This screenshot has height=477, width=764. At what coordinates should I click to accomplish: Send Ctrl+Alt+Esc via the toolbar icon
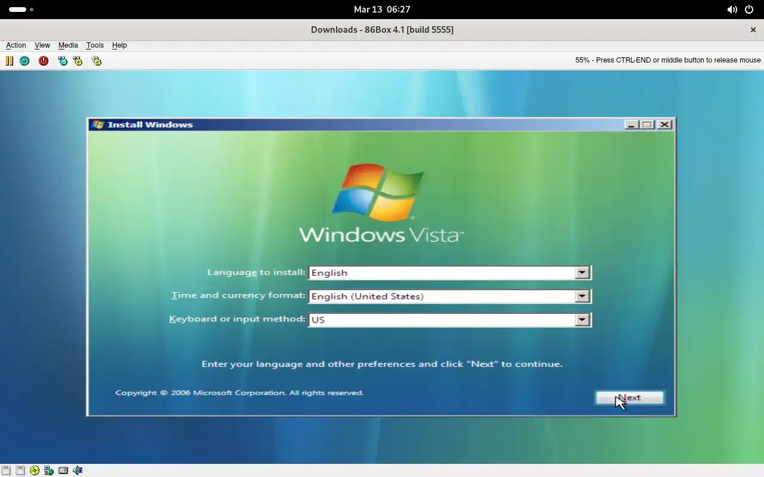pos(78,61)
